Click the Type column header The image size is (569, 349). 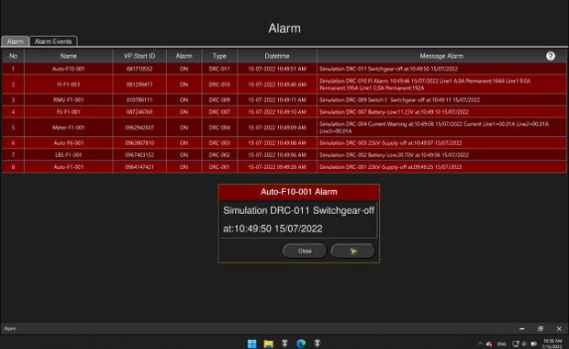click(219, 56)
